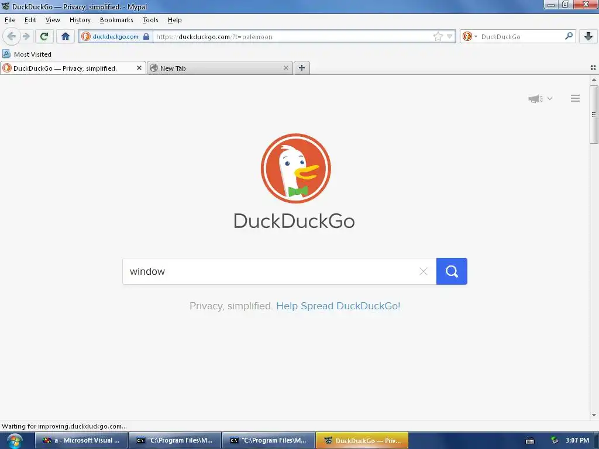Viewport: 599px width, 449px height.
Task: Open the URL history dropdown arrow
Action: (450, 36)
